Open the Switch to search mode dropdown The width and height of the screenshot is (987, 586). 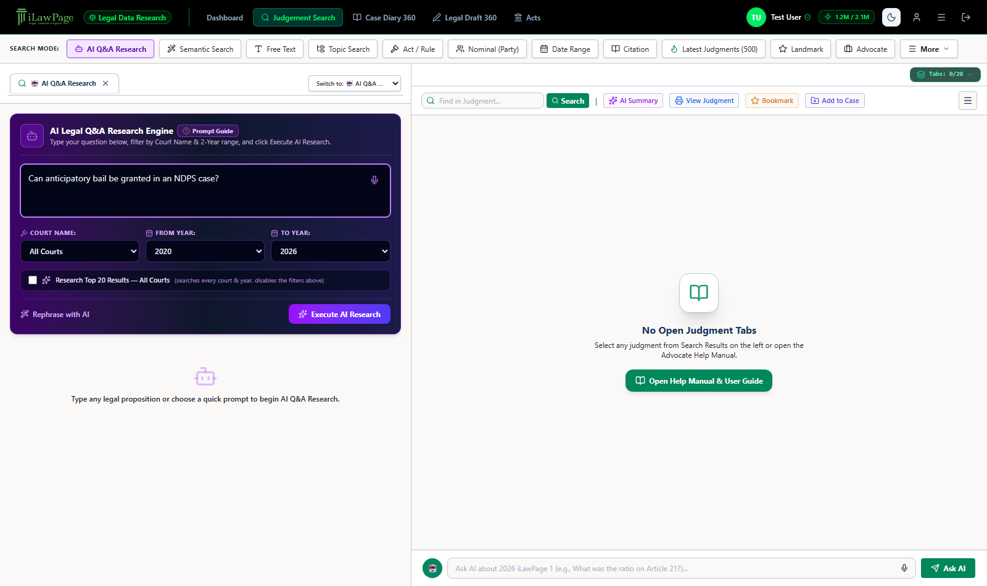click(x=355, y=83)
